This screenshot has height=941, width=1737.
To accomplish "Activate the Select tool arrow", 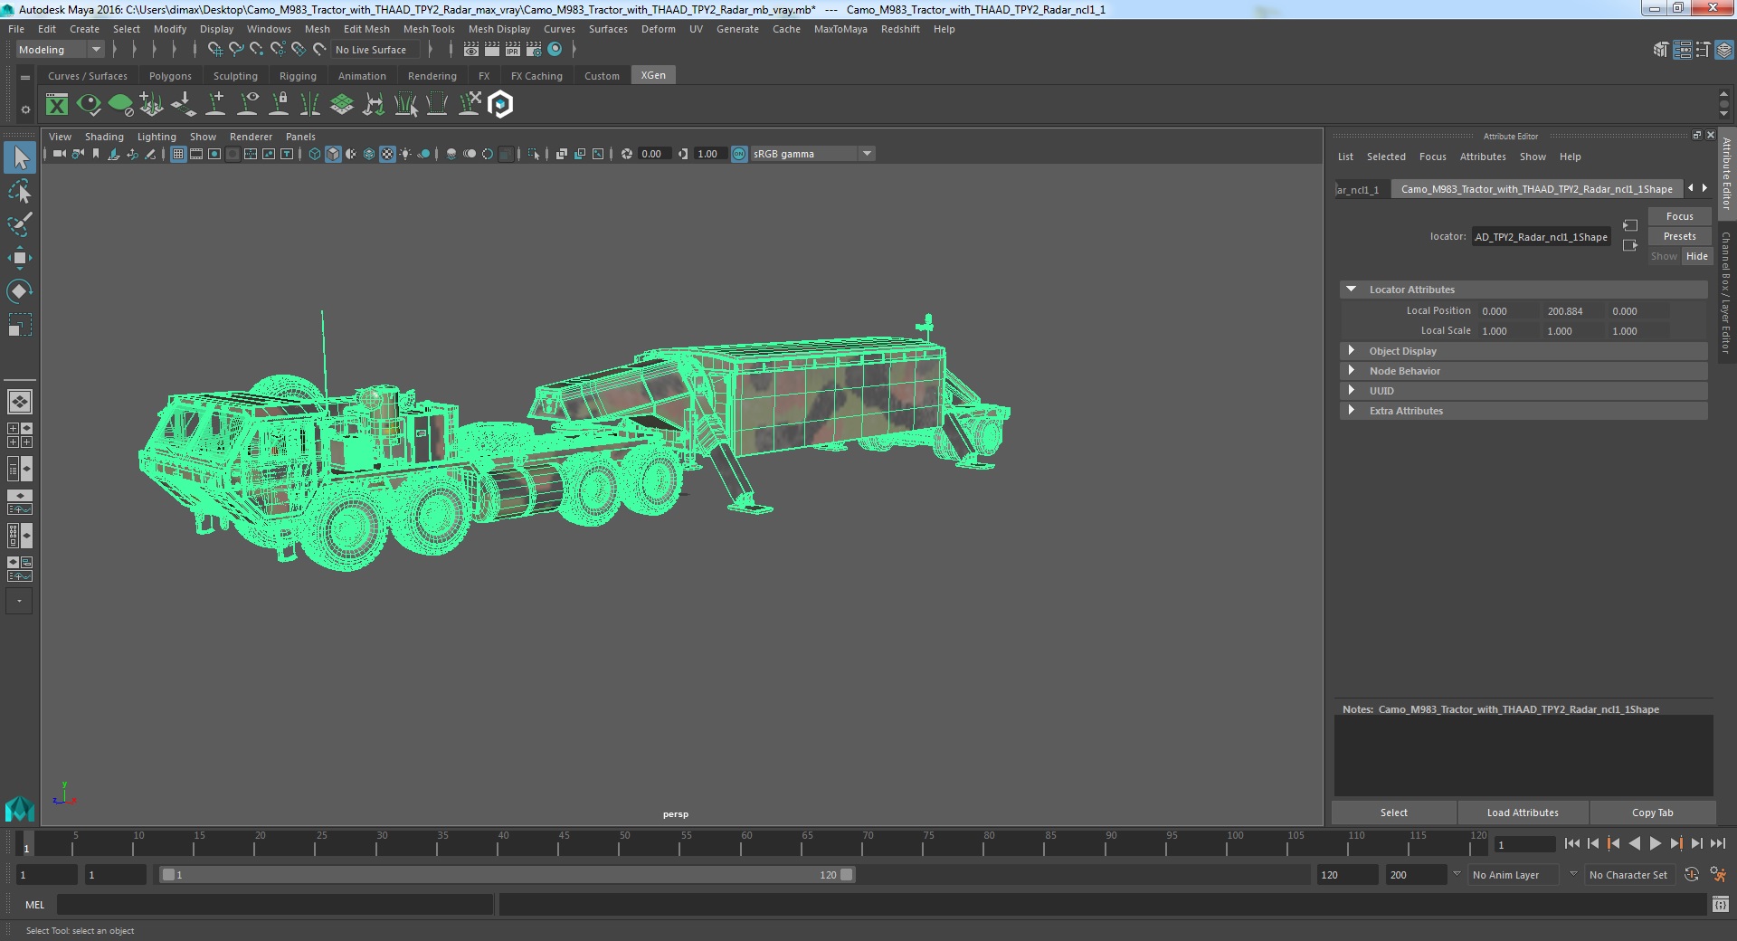I will point(20,157).
